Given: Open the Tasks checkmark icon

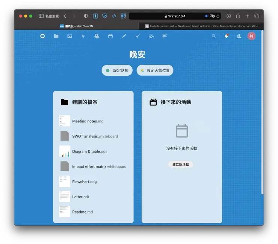Looking at the screenshot, I should point(137,36).
